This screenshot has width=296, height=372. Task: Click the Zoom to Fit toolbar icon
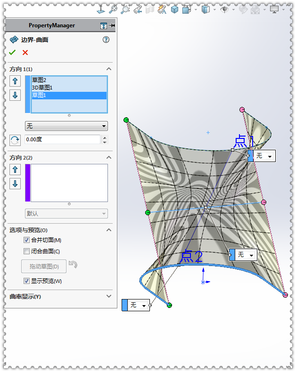pos(113,9)
